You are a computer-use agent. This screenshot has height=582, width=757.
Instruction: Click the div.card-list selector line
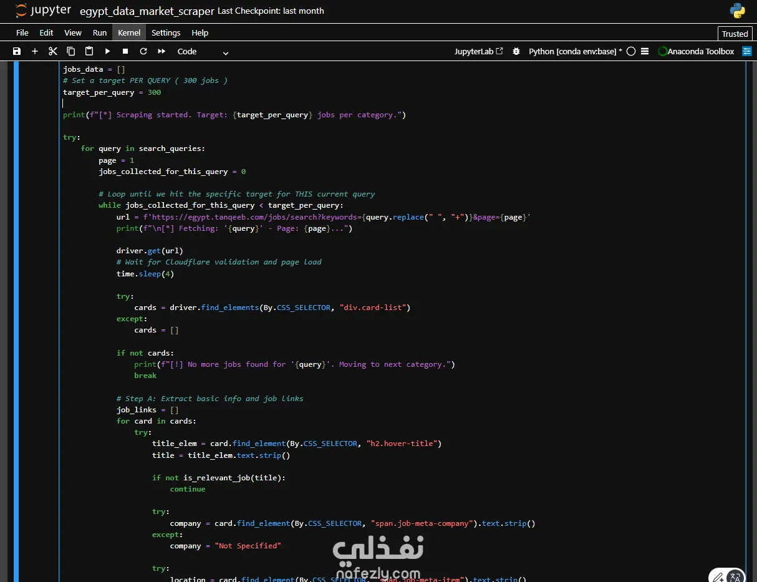[272, 308]
